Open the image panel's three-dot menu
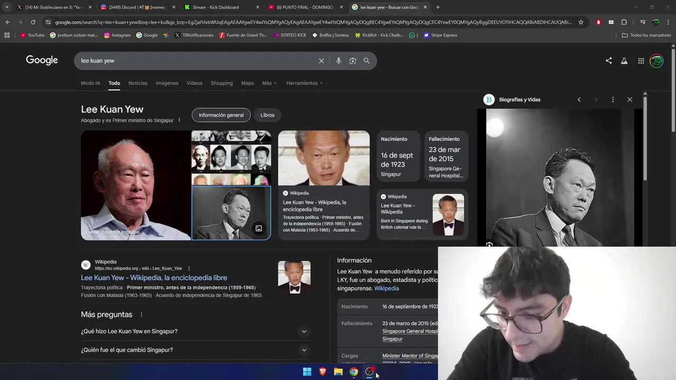676x380 pixels. click(x=613, y=99)
